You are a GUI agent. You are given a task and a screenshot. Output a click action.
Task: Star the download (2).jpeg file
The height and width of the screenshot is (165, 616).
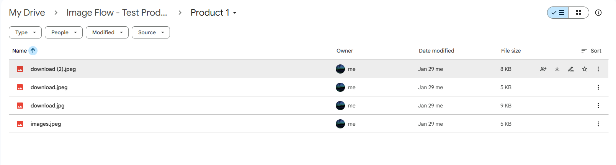(585, 69)
